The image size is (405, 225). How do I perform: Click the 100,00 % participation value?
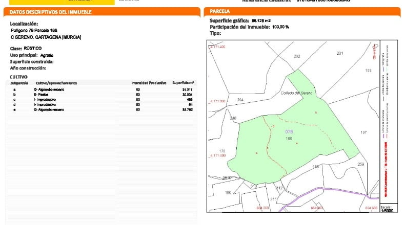point(280,27)
